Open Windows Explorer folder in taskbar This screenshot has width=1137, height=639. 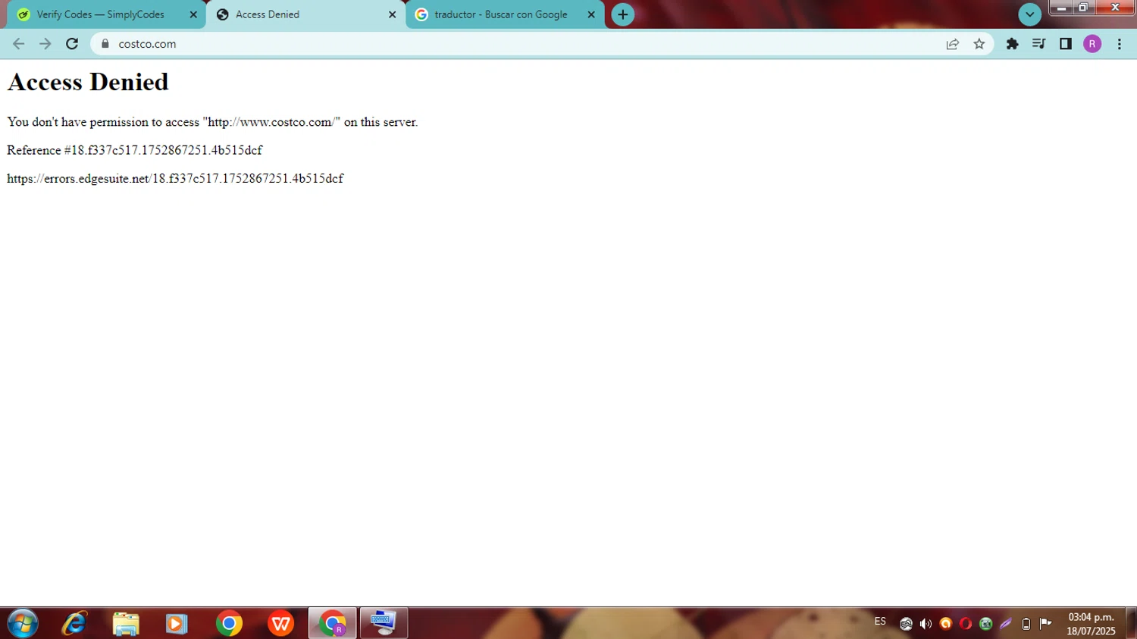point(126,624)
